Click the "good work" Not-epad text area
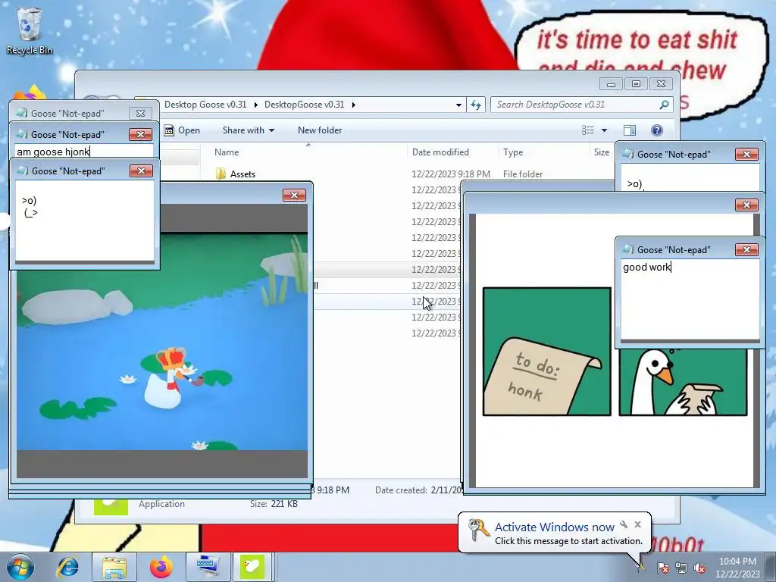Screen dimensions: 776x582 pos(690,300)
